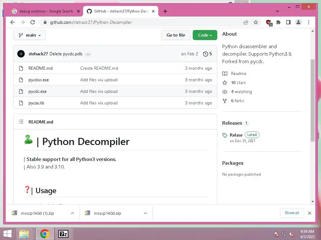Open the pycdc.exe file

[x=38, y=92]
